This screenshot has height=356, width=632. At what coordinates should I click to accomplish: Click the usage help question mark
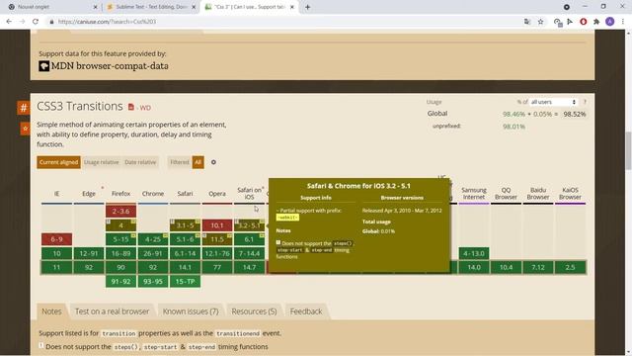585,102
